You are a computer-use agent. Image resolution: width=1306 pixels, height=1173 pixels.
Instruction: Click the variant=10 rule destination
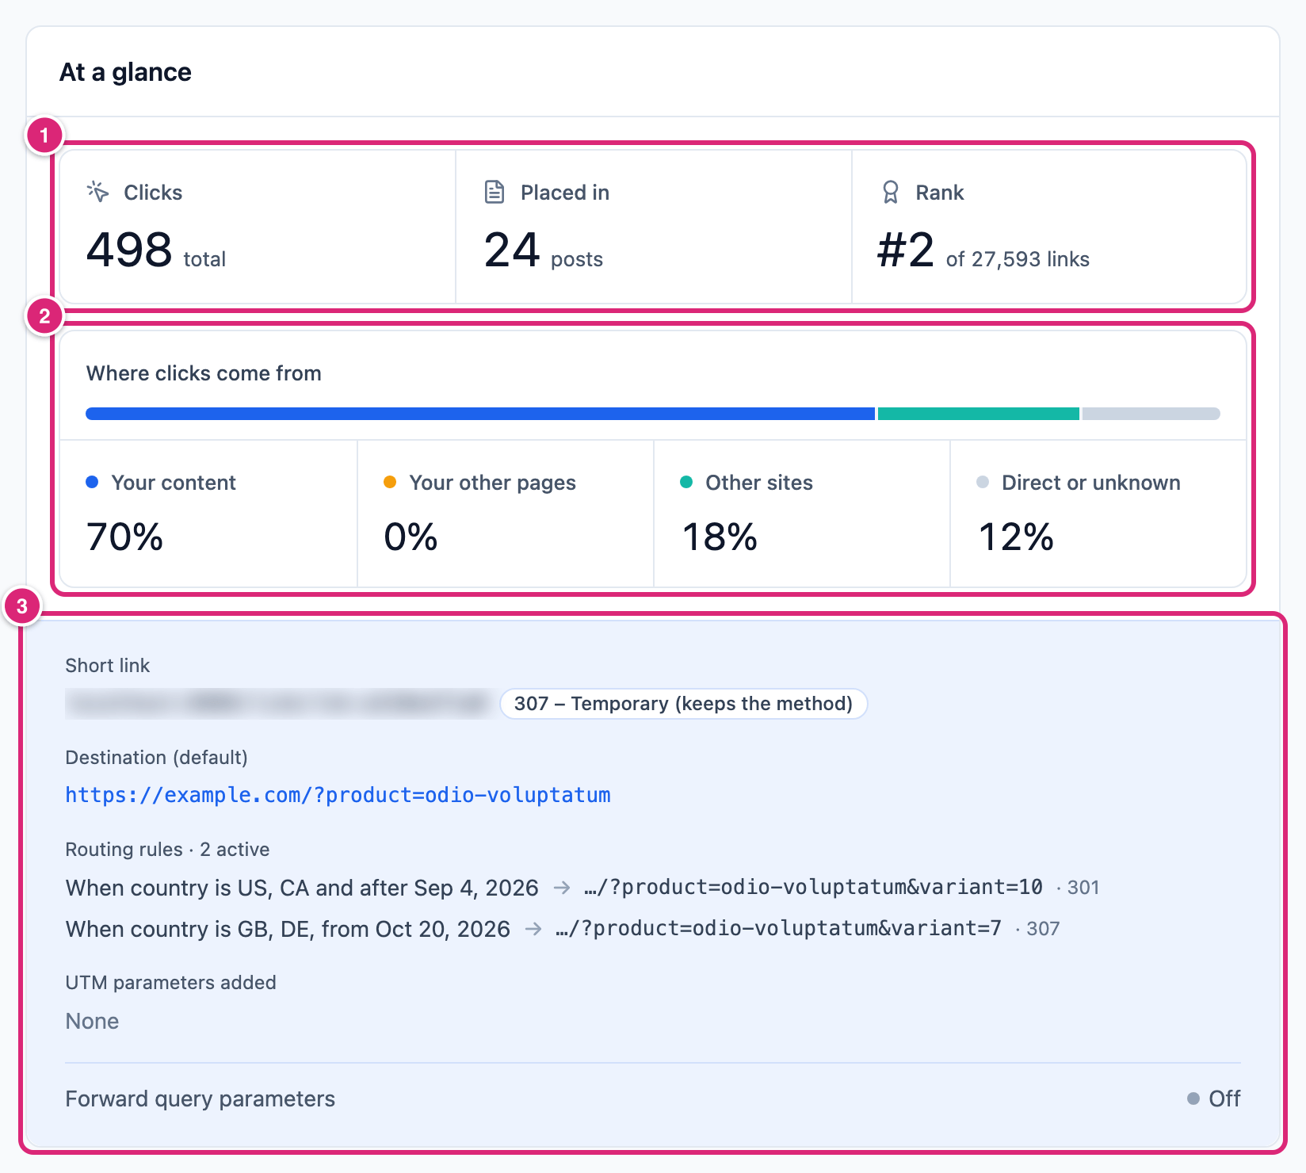813,887
